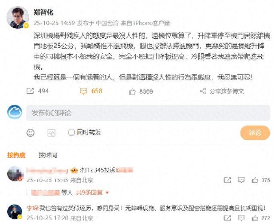Repost the 打12345投诉 comment via its forward icon
275x224 pixels.
227,180
